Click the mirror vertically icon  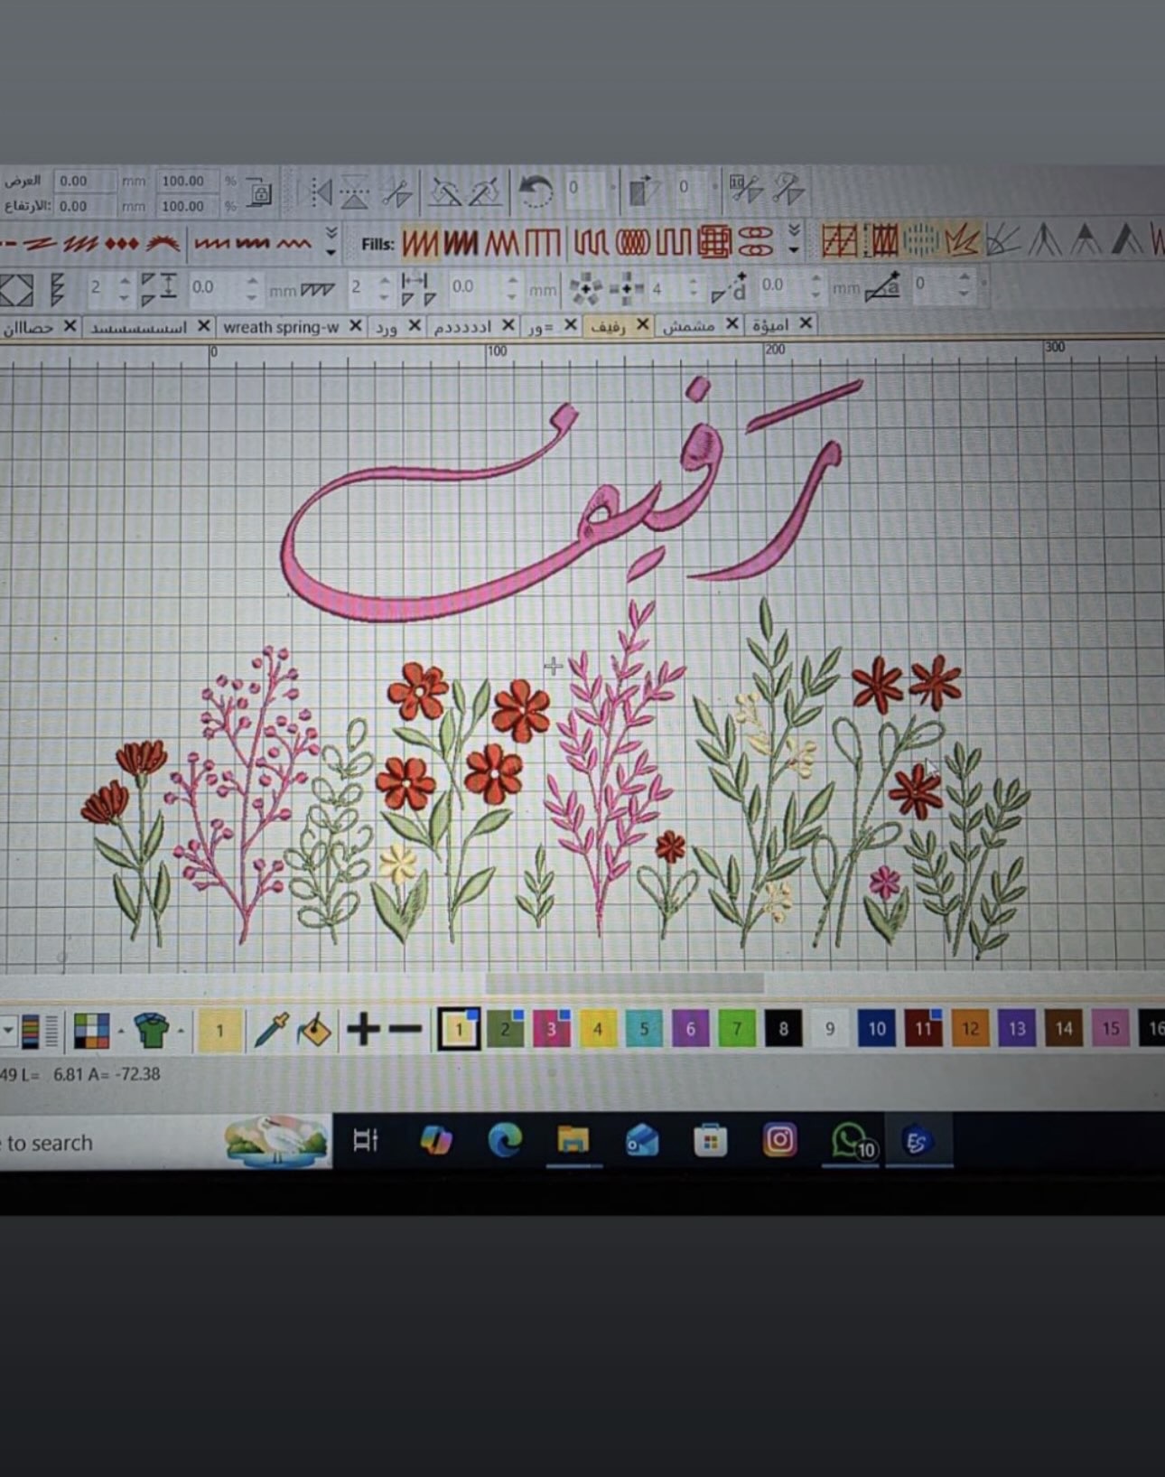355,192
